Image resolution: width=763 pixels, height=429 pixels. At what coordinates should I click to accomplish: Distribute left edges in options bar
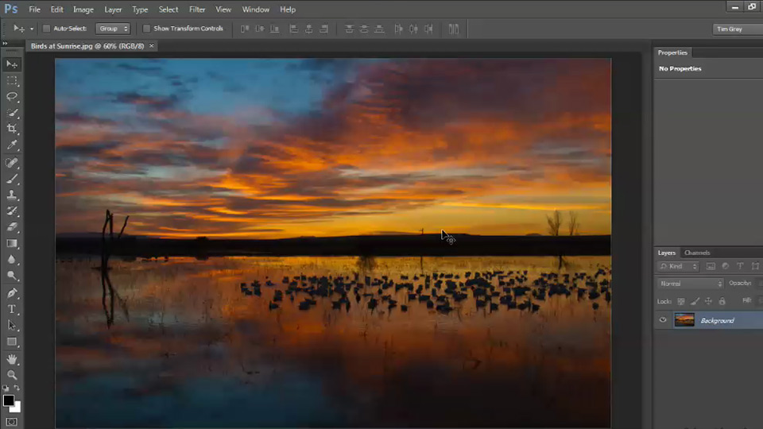398,29
